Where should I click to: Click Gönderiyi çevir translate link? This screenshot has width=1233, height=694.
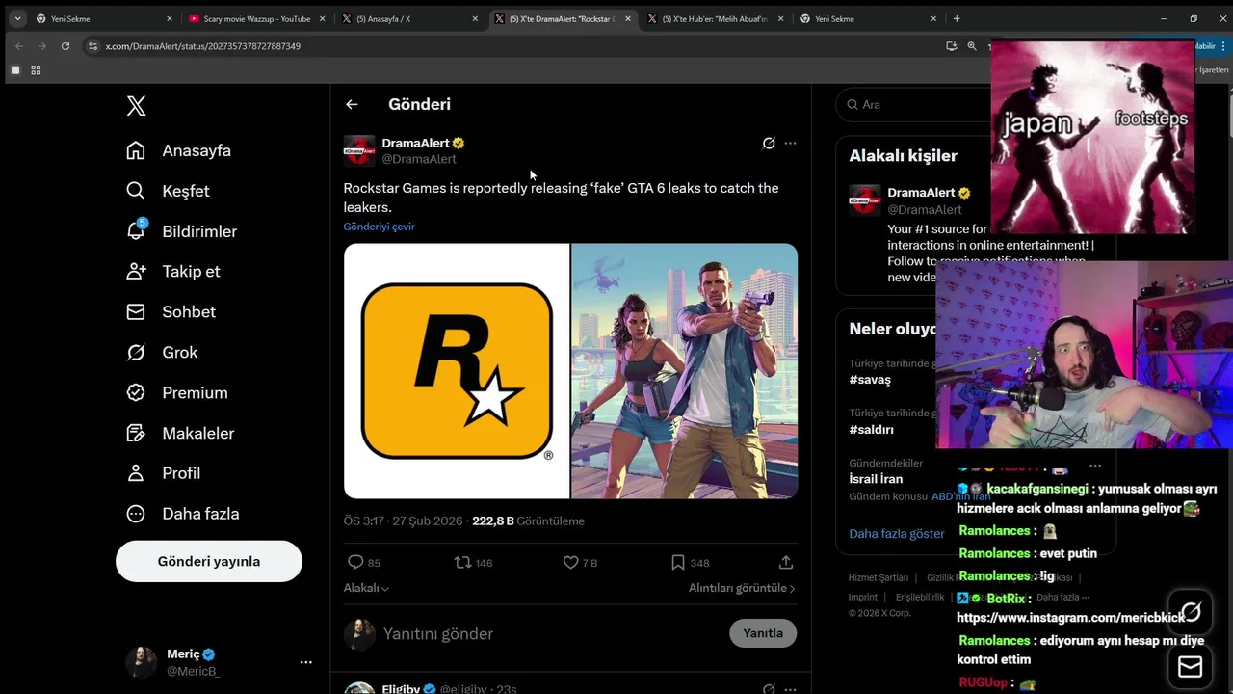click(379, 227)
